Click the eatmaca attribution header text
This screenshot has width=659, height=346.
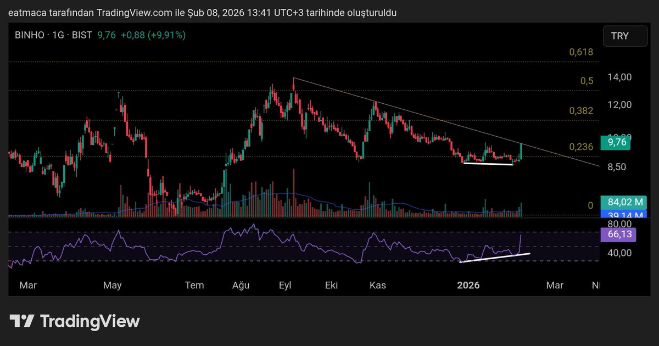click(202, 12)
